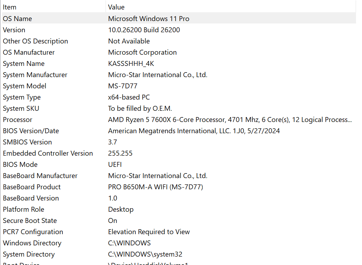Highlight the System Name row

coord(24,63)
